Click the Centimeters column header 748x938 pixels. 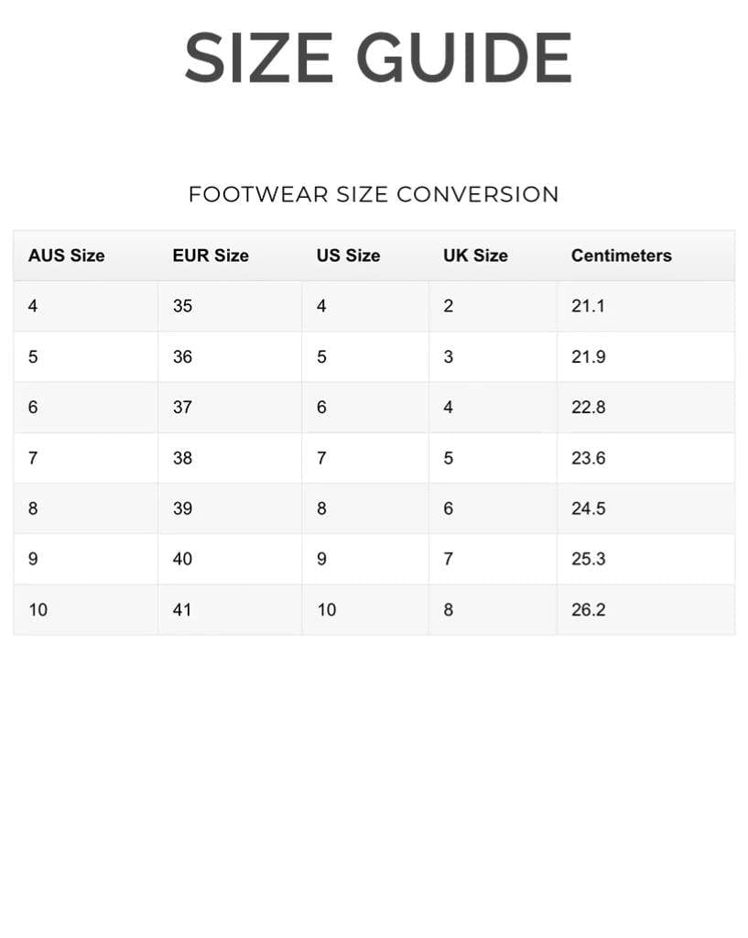[621, 256]
